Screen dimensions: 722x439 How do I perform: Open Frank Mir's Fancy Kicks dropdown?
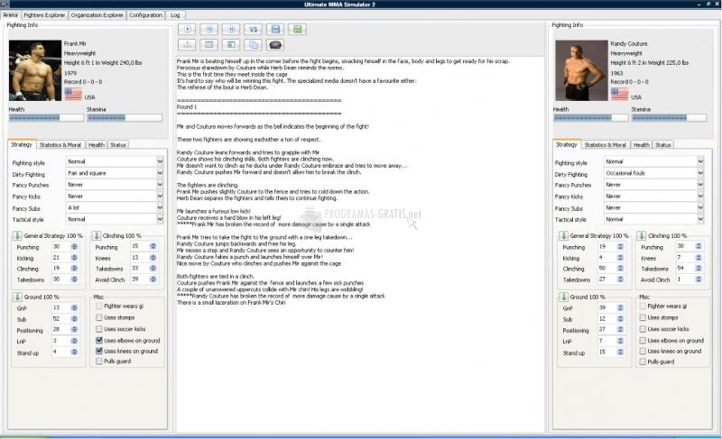pos(160,197)
